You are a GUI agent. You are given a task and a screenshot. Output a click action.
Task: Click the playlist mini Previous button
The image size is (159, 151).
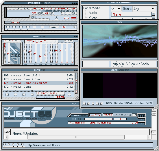coord(38,97)
